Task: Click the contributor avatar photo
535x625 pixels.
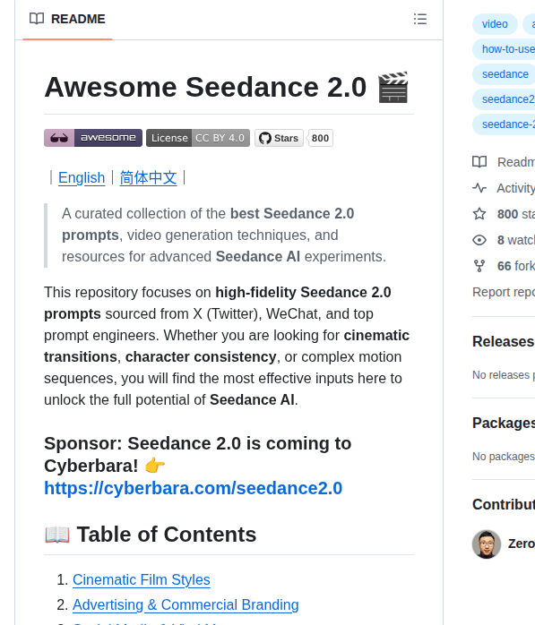Action: click(487, 544)
